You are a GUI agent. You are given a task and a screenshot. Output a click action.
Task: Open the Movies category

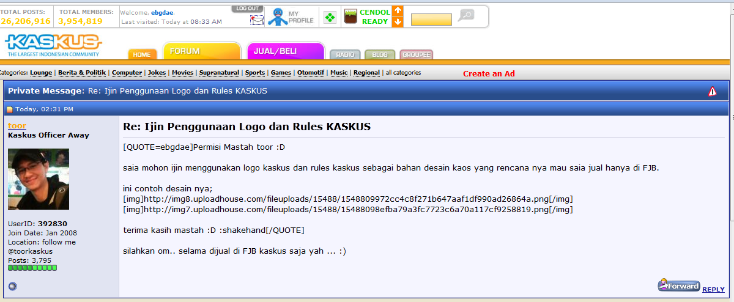point(182,73)
